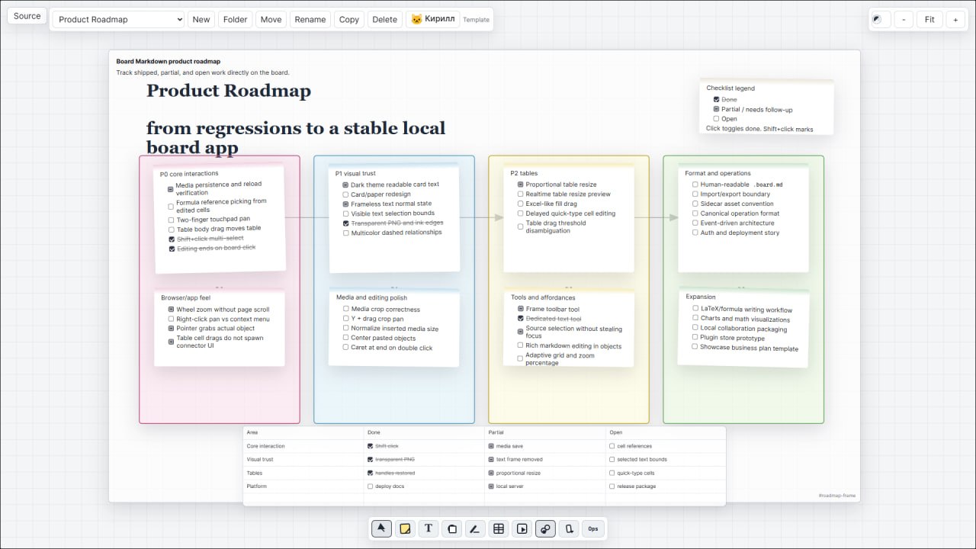Uncheck Shift+click multi-select checkbox
This screenshot has height=549, width=976.
(x=172, y=239)
